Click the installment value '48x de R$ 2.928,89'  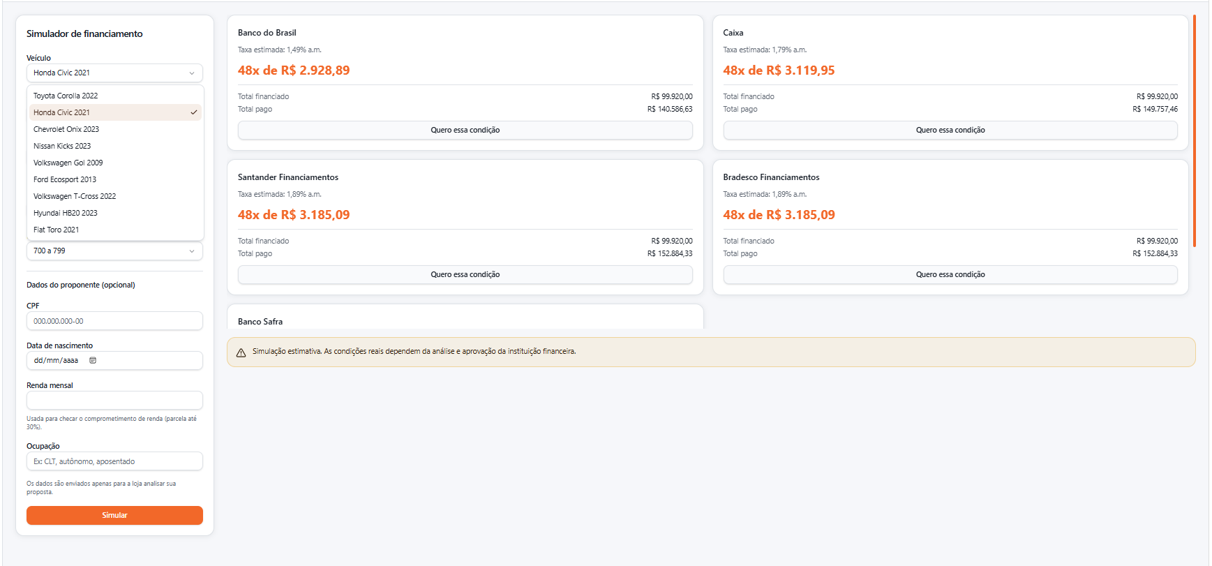pyautogui.click(x=294, y=70)
